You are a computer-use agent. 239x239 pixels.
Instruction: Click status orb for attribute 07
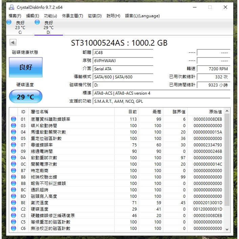[x=14, y=145]
